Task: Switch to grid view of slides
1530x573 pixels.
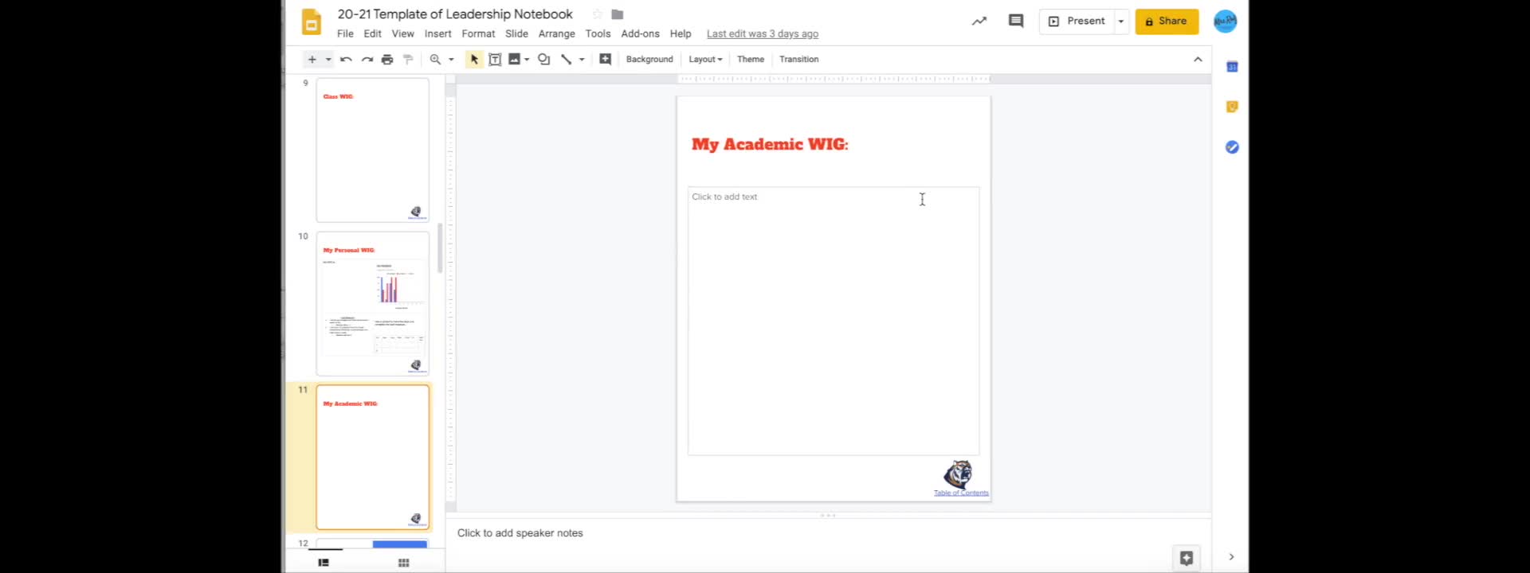Action: coord(404,563)
